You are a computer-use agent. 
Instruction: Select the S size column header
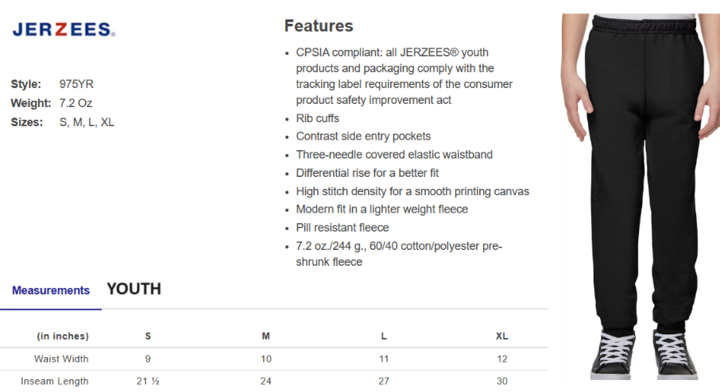pos(148,336)
